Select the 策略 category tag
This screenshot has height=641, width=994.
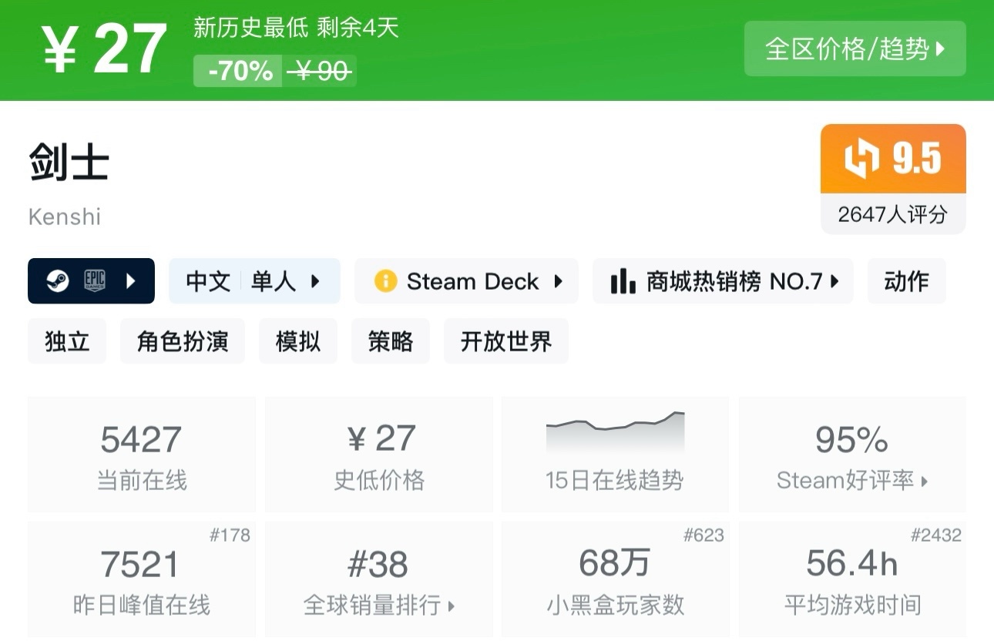click(391, 341)
